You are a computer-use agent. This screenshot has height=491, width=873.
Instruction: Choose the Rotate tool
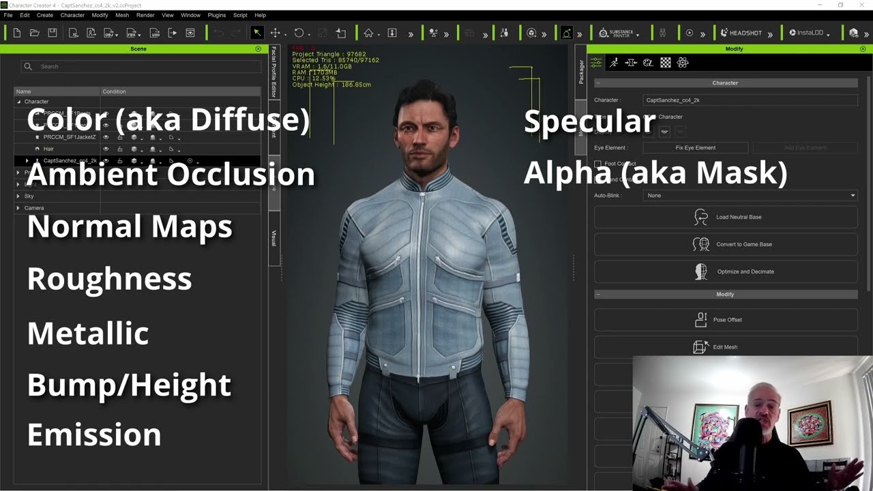299,33
